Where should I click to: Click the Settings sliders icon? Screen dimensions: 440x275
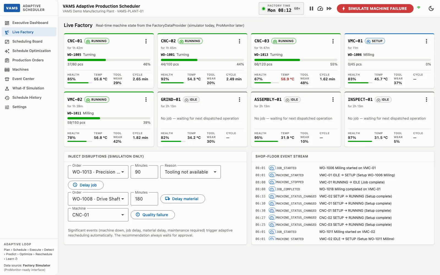click(7, 107)
